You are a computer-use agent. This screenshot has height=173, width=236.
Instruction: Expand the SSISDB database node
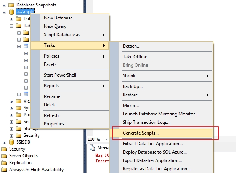[x=4, y=143]
